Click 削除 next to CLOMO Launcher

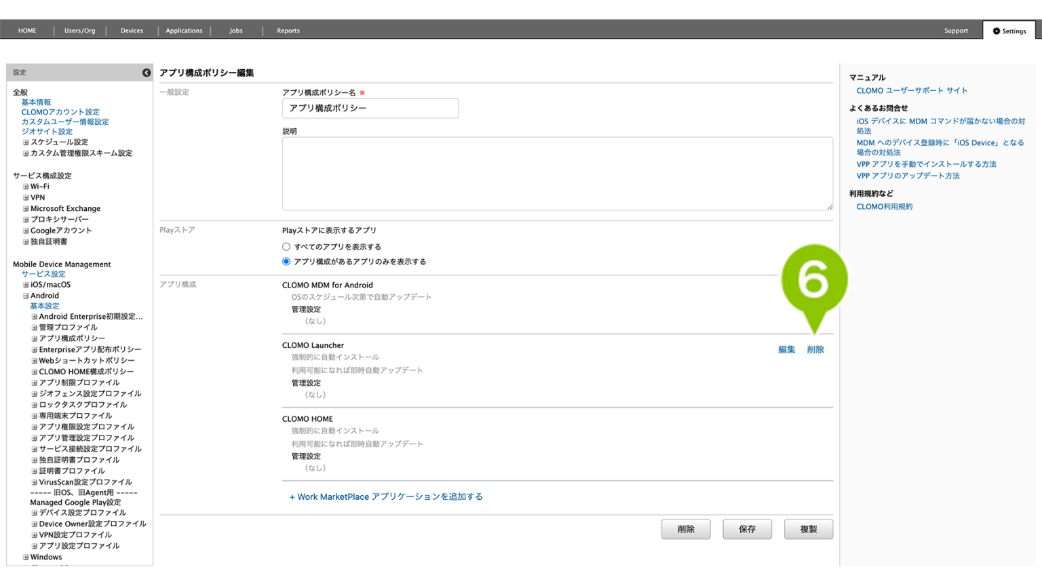click(815, 349)
